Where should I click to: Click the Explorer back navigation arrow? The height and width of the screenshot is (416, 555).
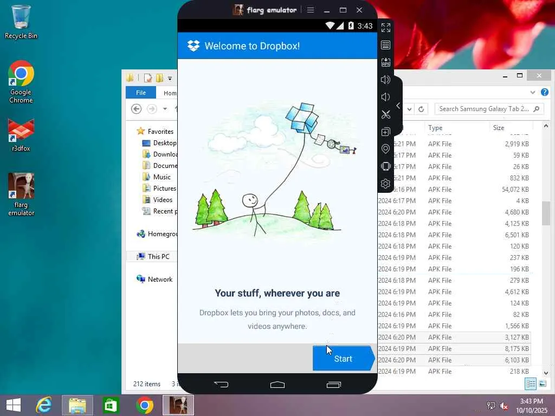[x=136, y=108]
